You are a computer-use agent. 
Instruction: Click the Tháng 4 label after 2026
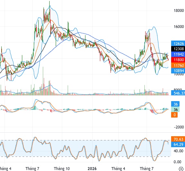pyautogui.click(x=118, y=168)
